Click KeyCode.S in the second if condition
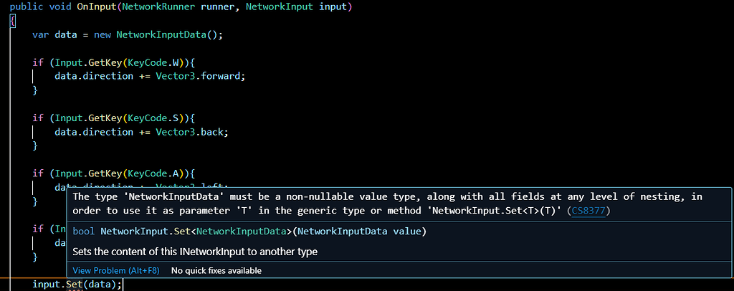 [x=153, y=118]
